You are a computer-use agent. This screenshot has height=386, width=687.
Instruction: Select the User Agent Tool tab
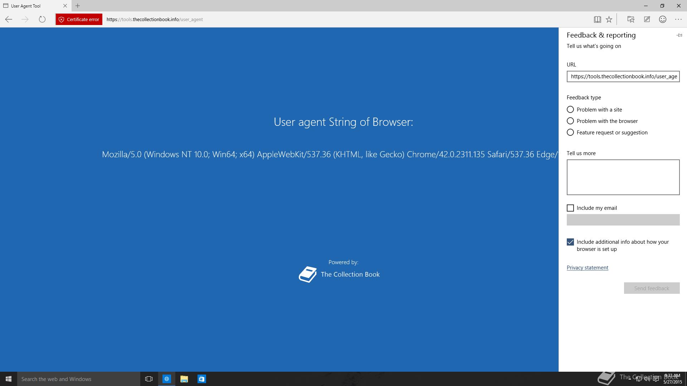[x=35, y=6]
